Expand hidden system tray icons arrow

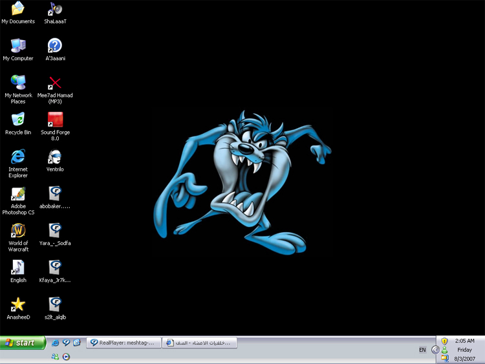click(x=435, y=350)
